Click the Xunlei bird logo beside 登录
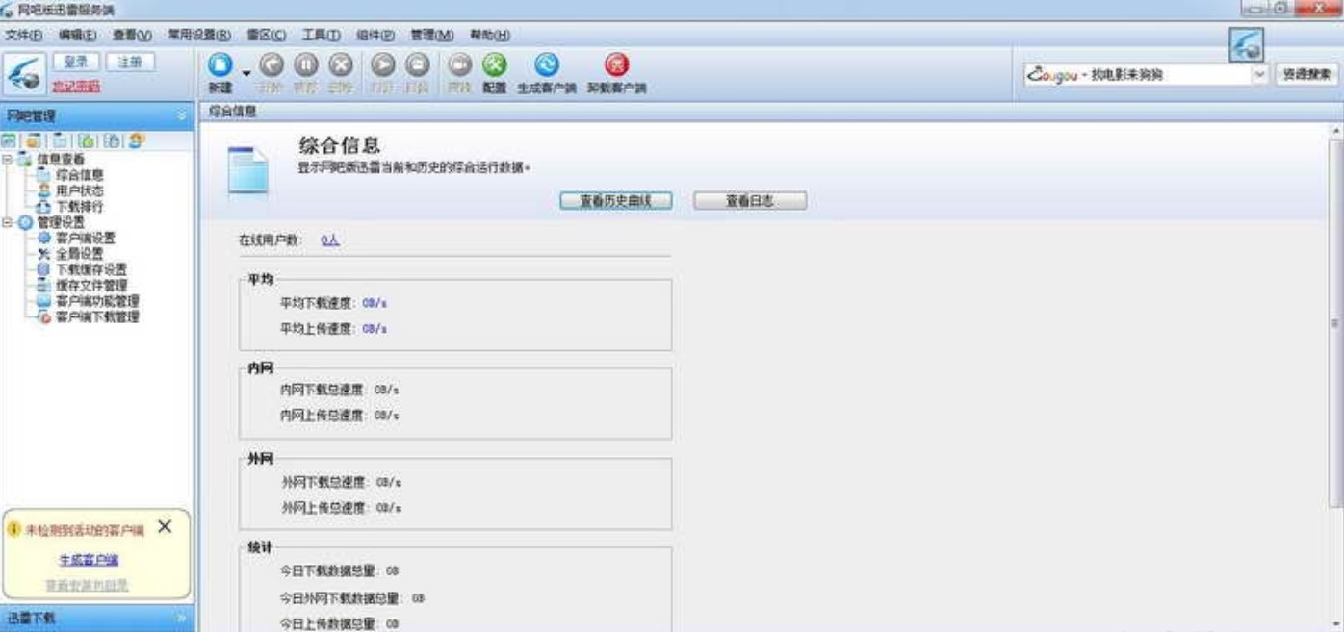Viewport: 1344px width, 632px height. [25, 73]
